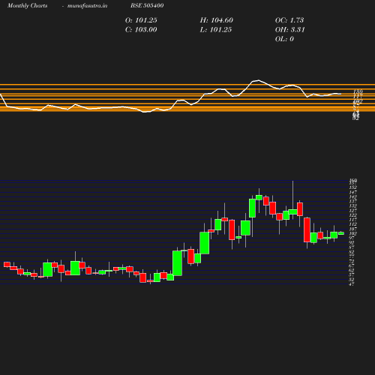Click the 'BSE 505400' symbol label
The image size is (375, 375).
pos(147,5)
